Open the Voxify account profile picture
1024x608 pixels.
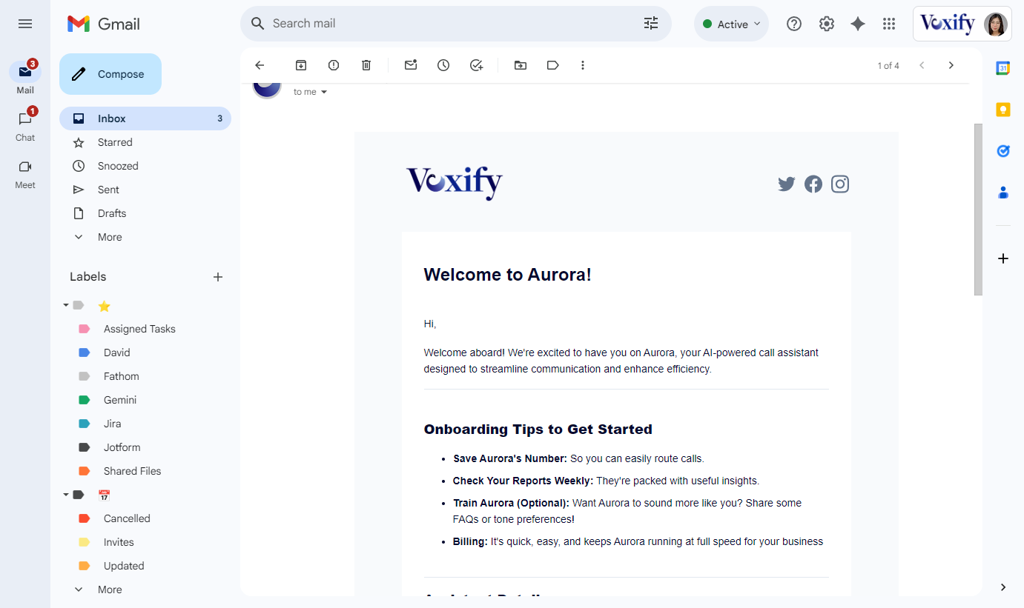[996, 24]
